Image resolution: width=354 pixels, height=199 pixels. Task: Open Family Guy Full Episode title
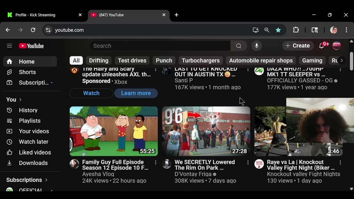coord(115,165)
